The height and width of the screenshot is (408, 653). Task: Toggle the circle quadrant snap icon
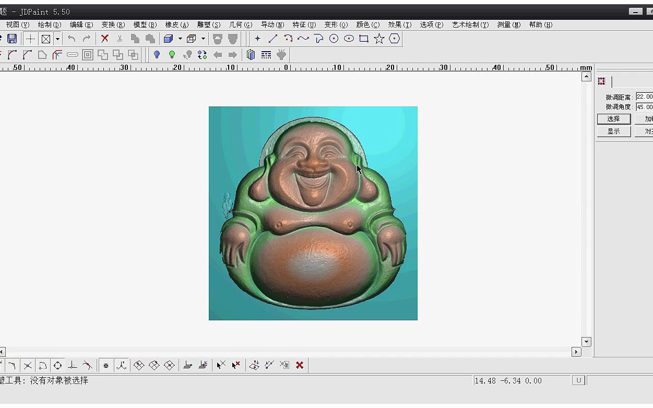(58, 365)
